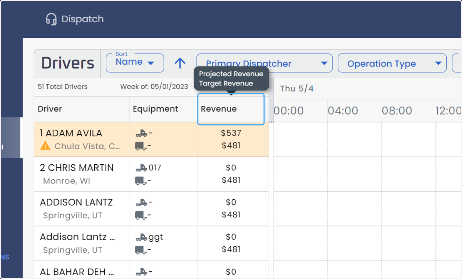Screen dimensions: 462x279
Task: Click the Week of 05/01/2023 label
Action: point(154,87)
